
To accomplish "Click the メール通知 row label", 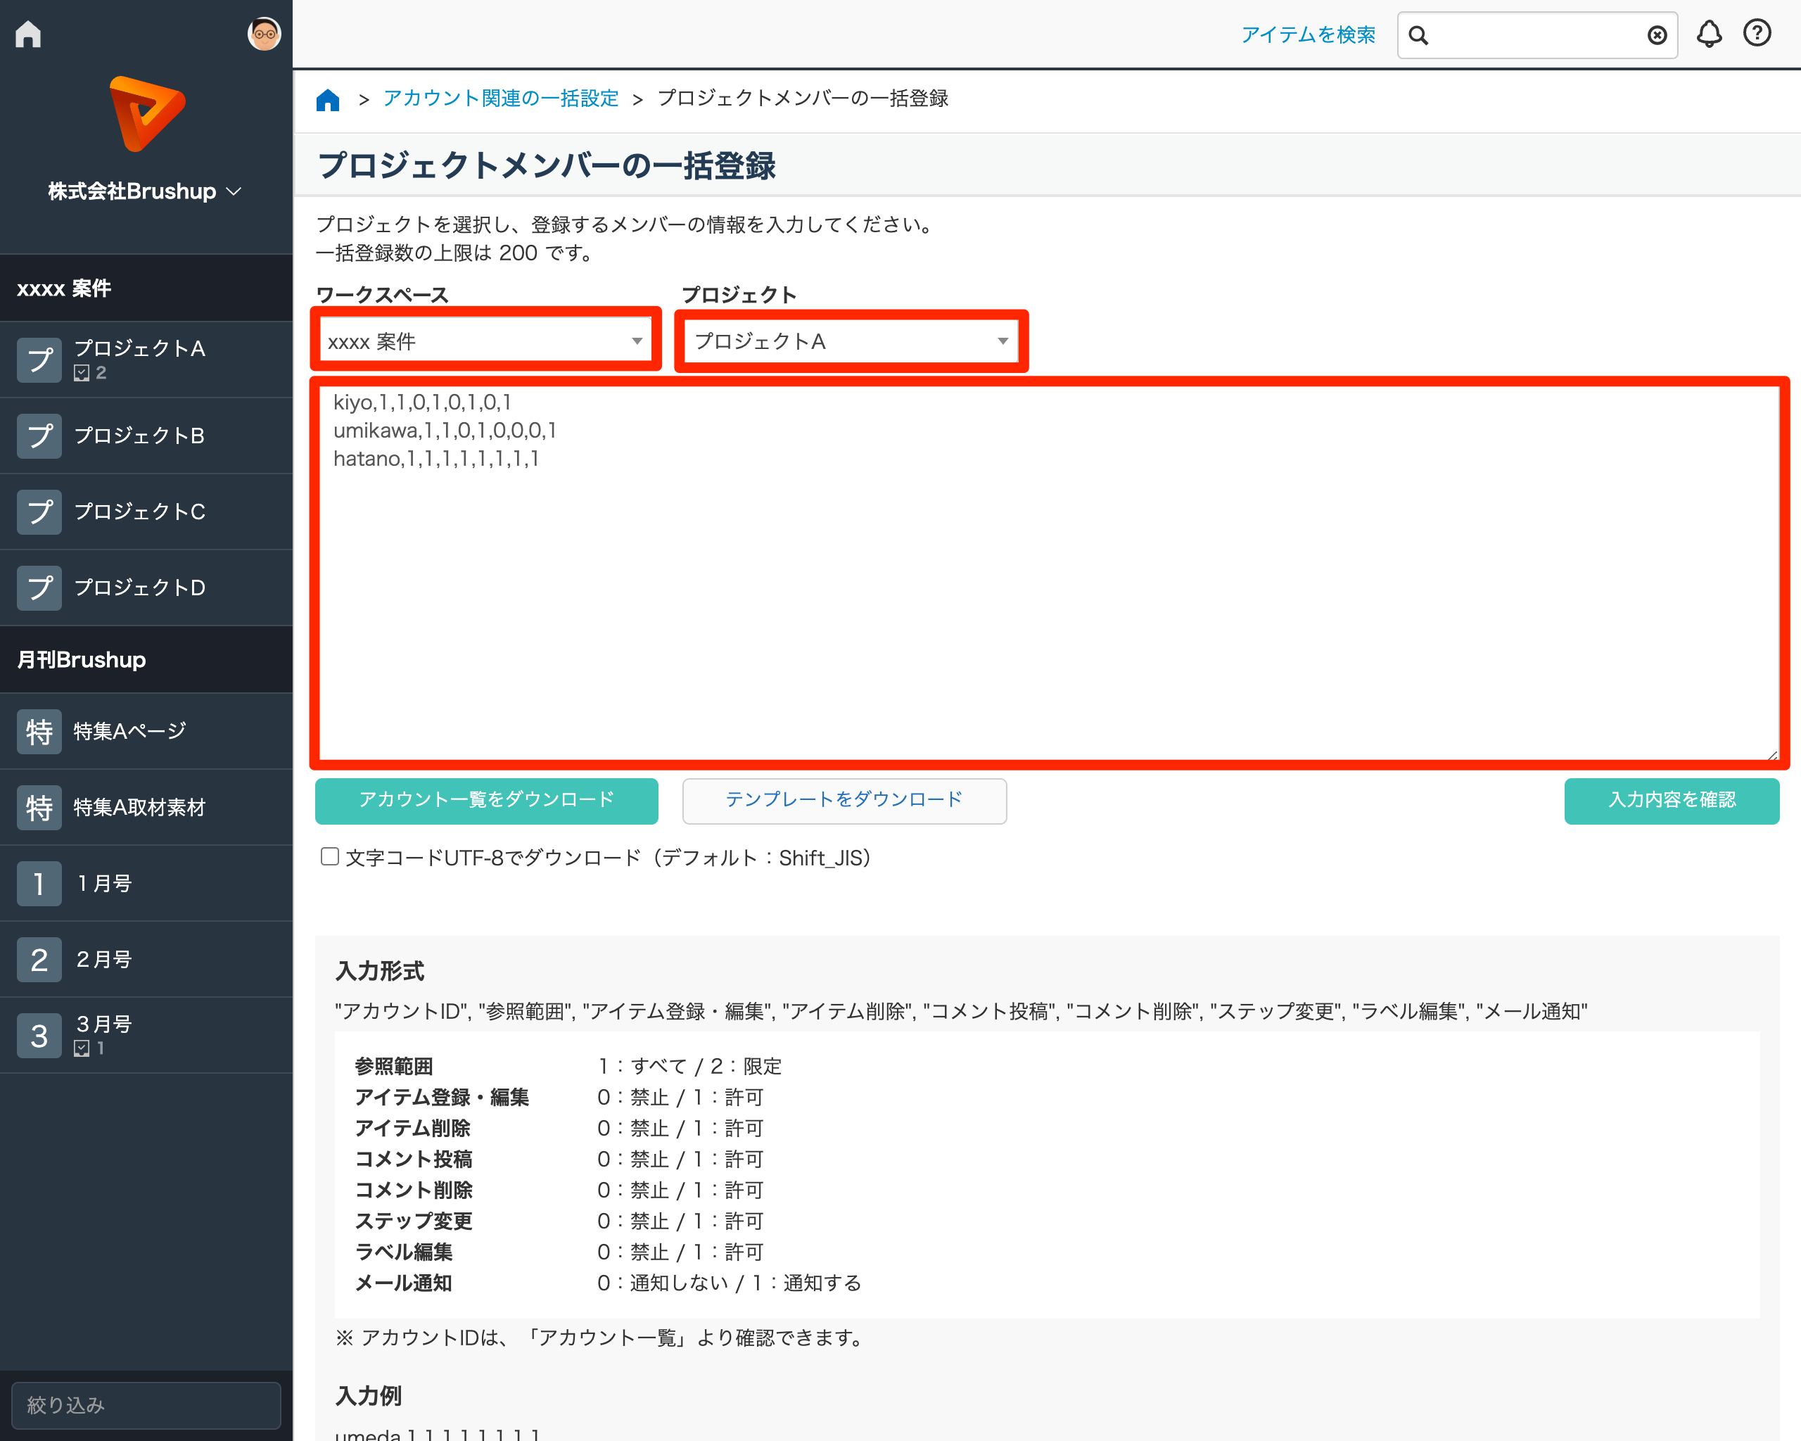I will click(404, 1282).
